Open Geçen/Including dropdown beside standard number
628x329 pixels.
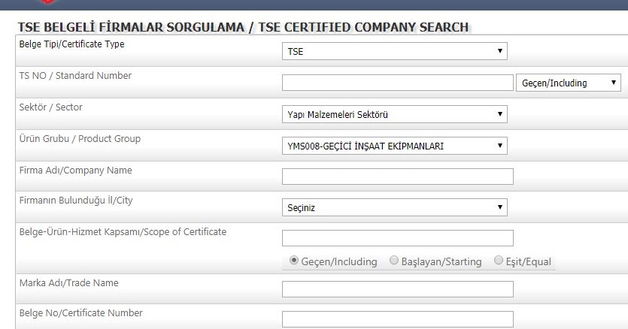(x=569, y=83)
